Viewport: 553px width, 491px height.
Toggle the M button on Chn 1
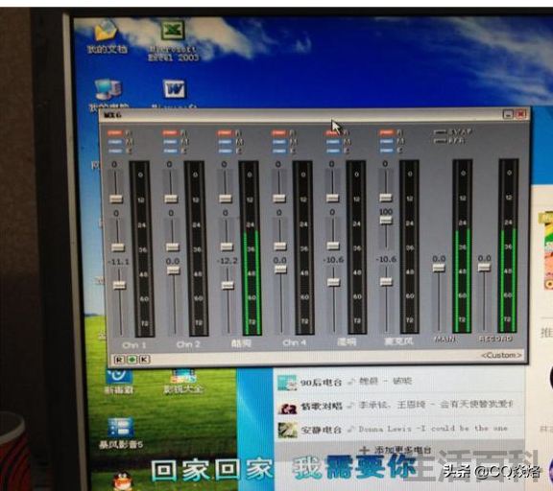click(115, 142)
